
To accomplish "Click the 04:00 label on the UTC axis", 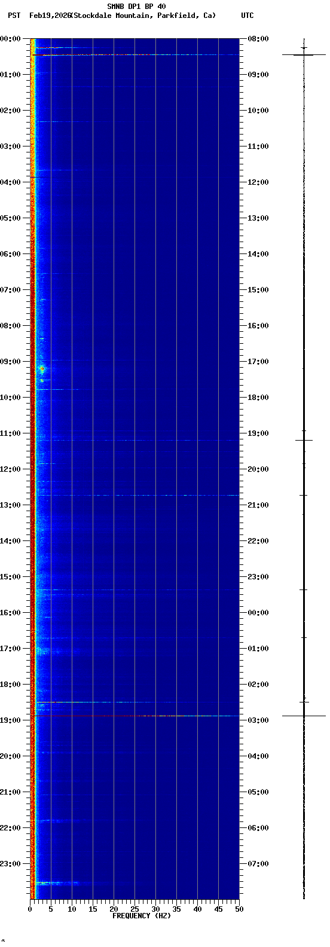I will [258, 756].
